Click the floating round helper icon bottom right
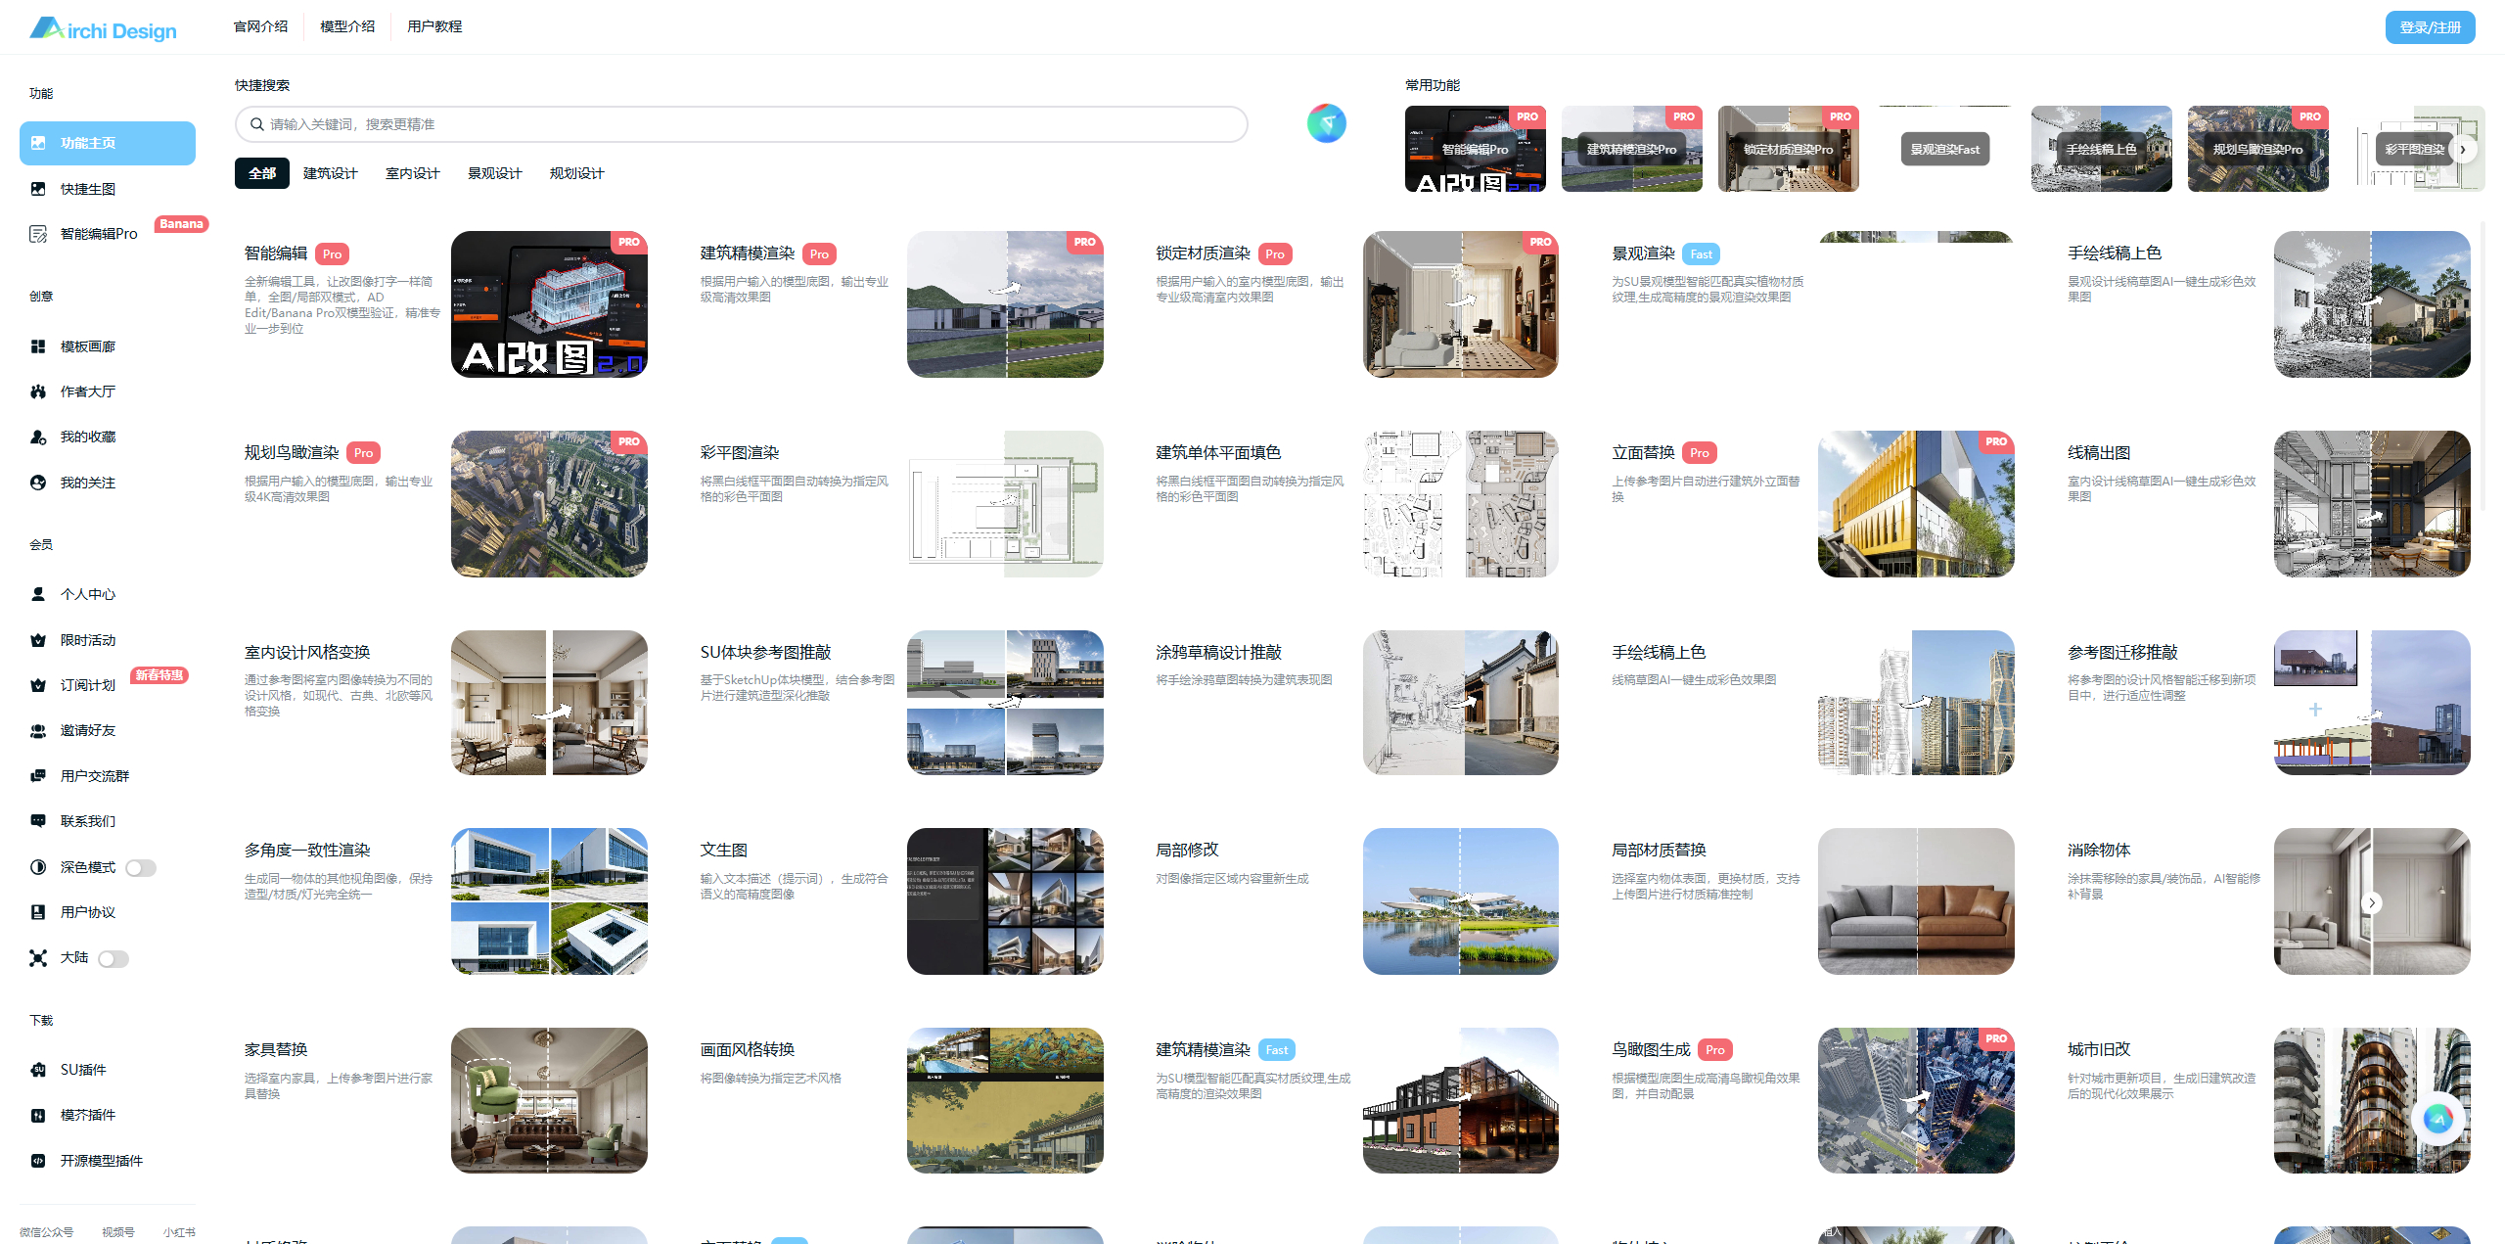Viewport: 2505px width, 1244px height. coord(2437,1118)
